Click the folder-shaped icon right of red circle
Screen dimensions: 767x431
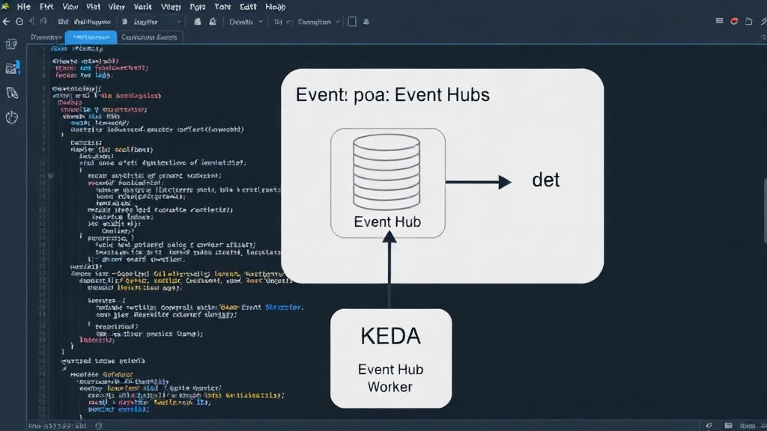click(x=748, y=21)
